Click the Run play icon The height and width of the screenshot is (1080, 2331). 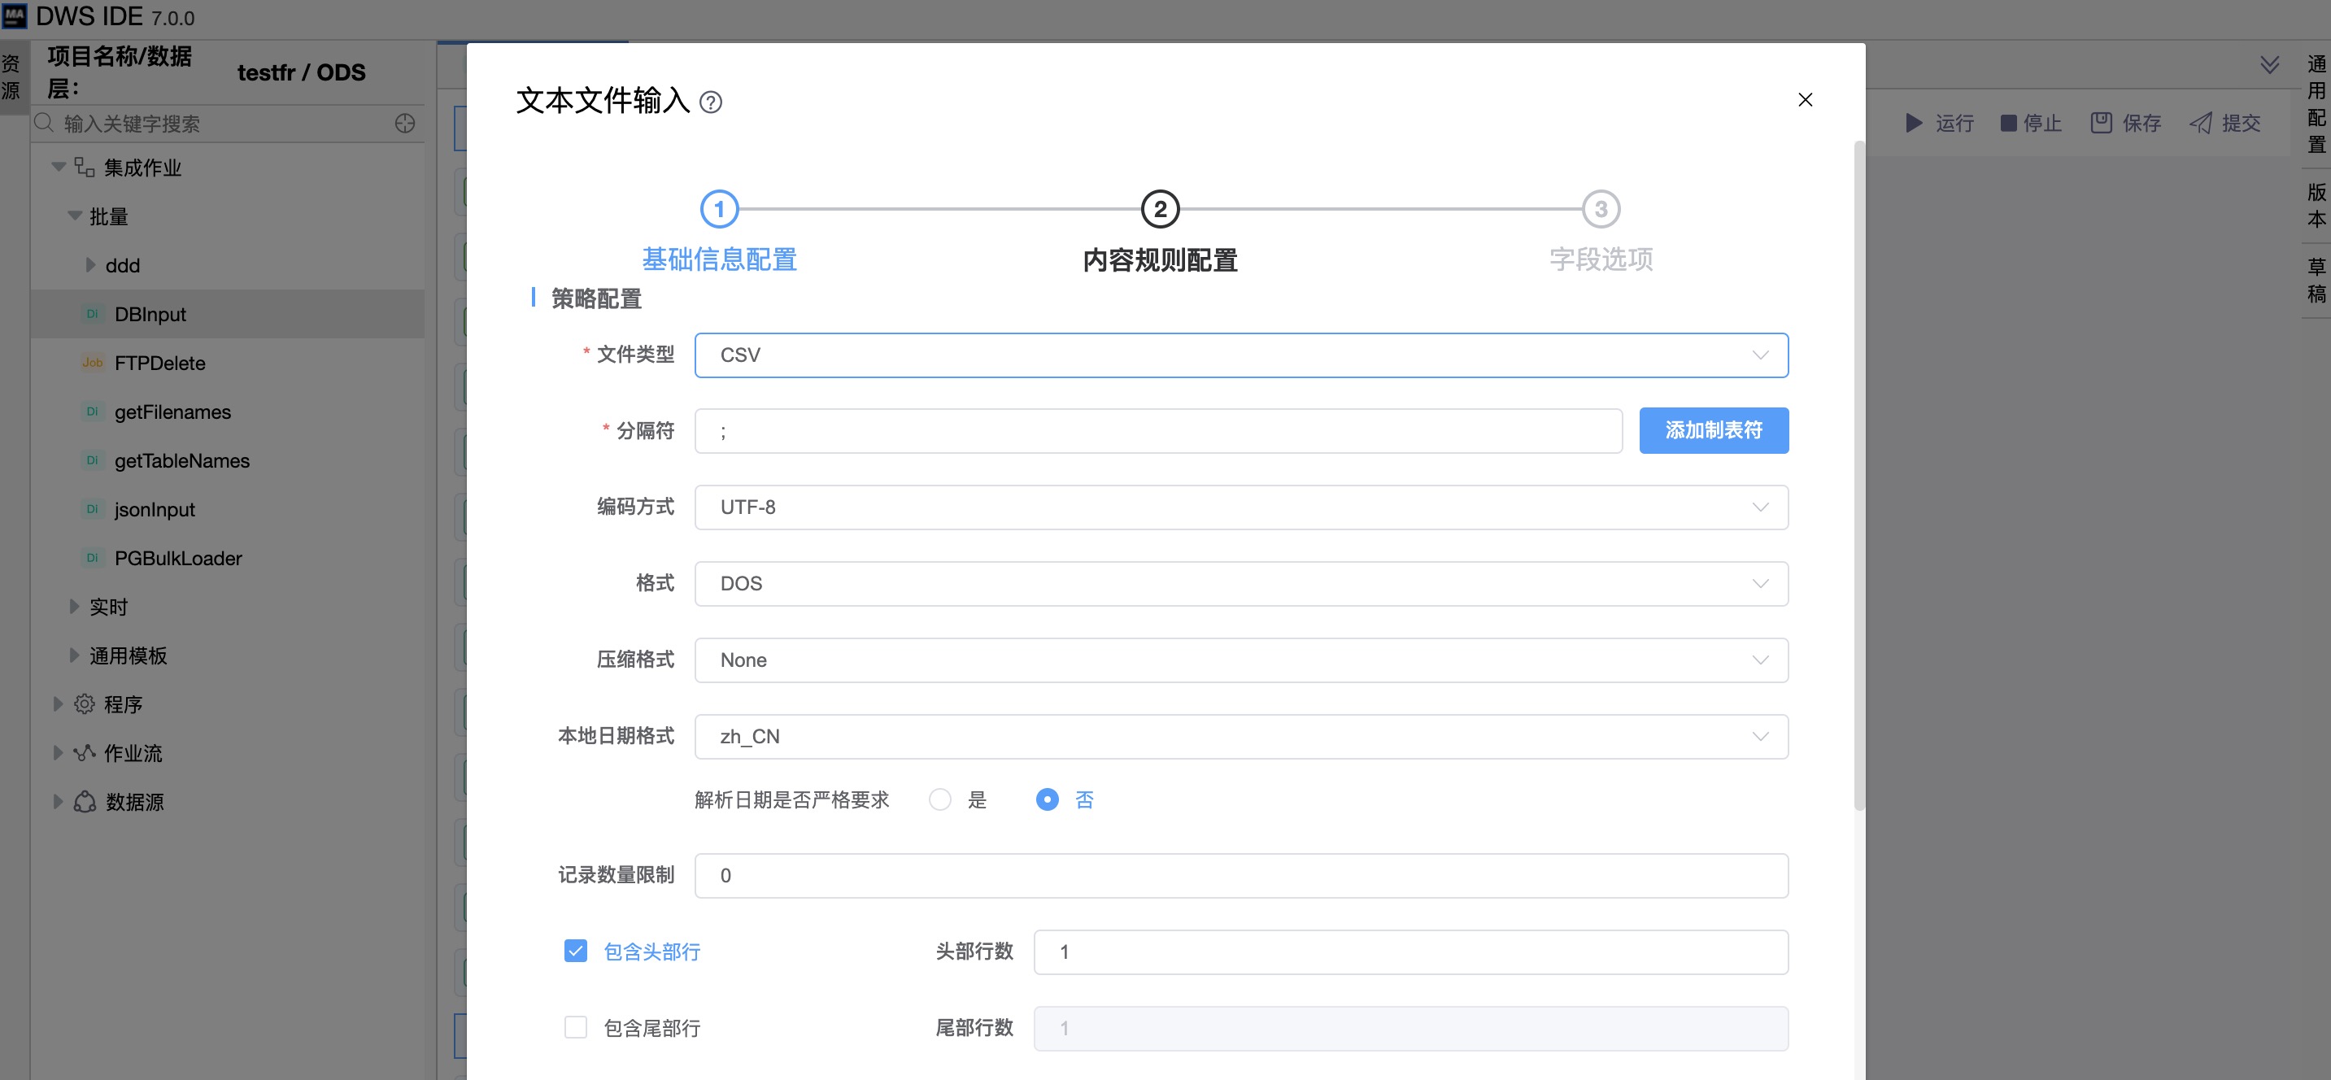tap(1913, 123)
